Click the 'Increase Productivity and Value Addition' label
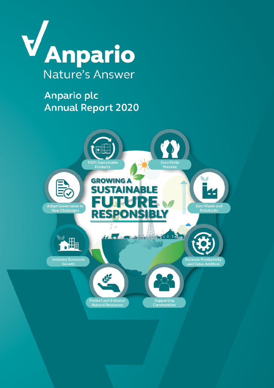The height and width of the screenshot is (388, 274). coord(203,262)
